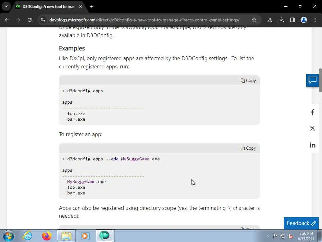Show hidden system tray icons
Image resolution: width=322 pixels, height=242 pixels.
tap(267, 236)
